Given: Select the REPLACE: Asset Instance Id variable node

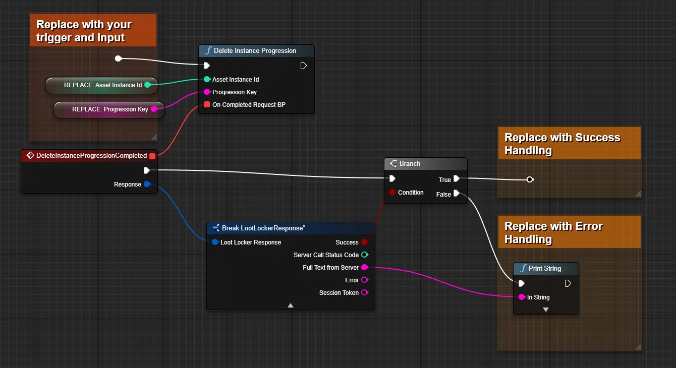Looking at the screenshot, I should 101,85.
